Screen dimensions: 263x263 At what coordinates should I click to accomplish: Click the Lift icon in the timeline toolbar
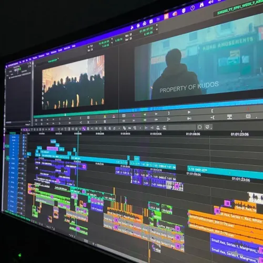point(158,128)
